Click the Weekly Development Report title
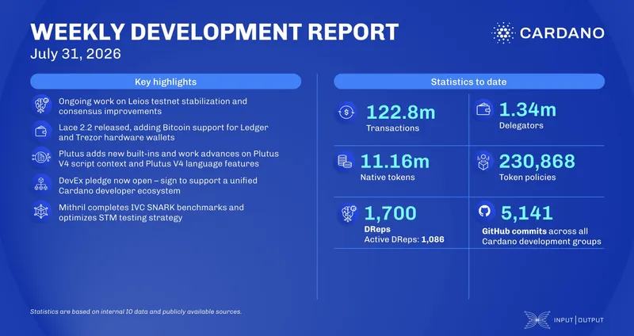 pos(214,32)
